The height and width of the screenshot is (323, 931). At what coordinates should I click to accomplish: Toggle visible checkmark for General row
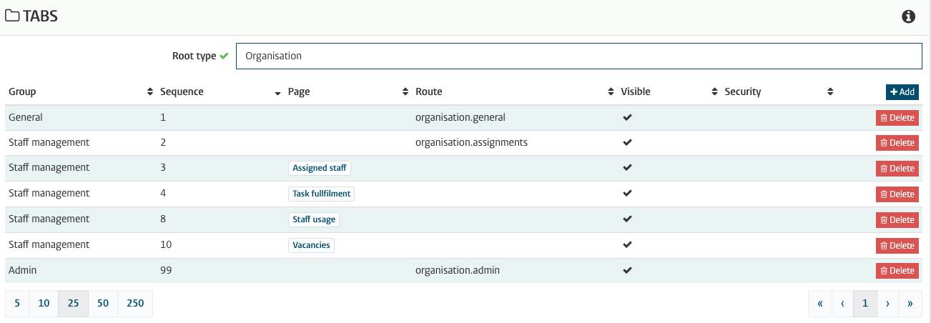click(628, 117)
